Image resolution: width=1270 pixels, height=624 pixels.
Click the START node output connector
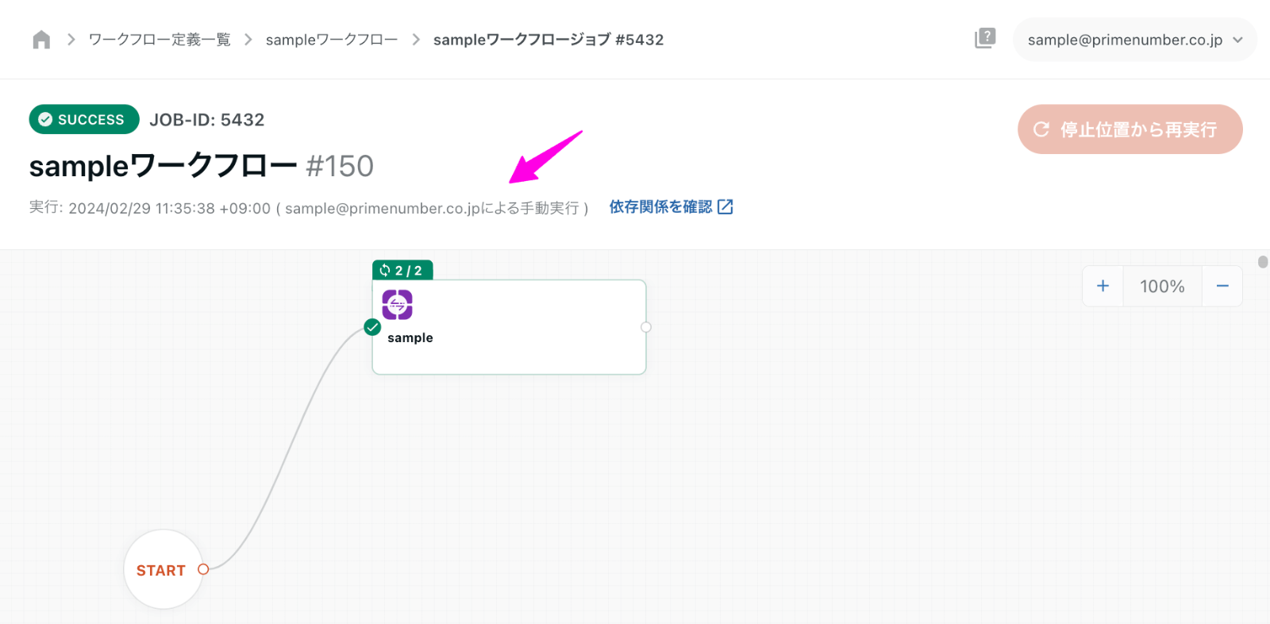203,569
